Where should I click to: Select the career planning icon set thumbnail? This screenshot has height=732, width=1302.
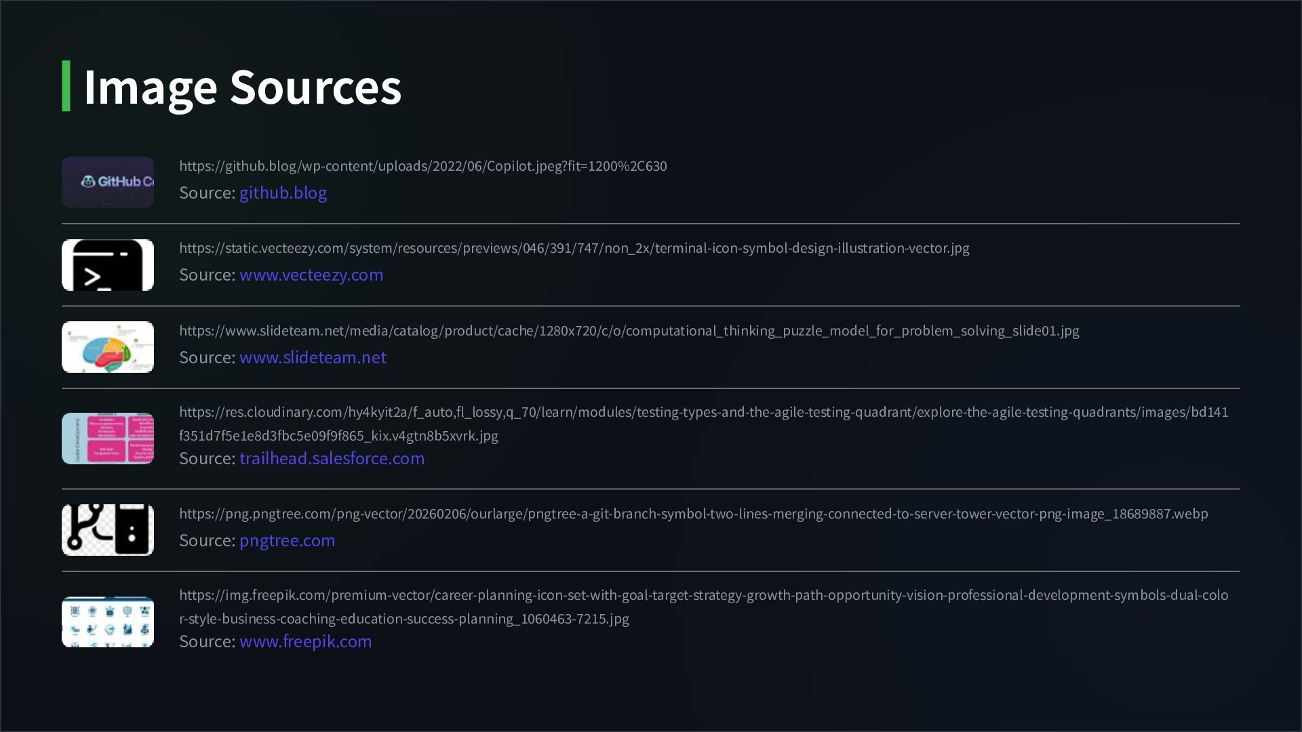click(x=108, y=622)
